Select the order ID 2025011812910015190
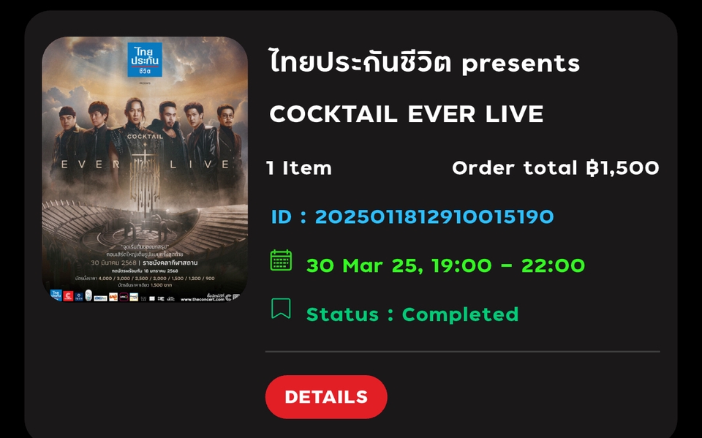This screenshot has width=702, height=438. point(412,216)
